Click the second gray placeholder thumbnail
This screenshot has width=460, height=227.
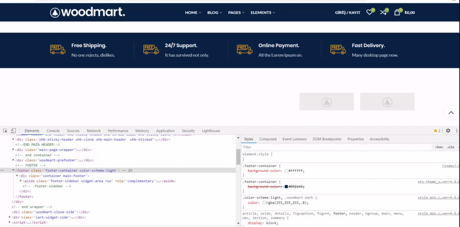pos(387,102)
